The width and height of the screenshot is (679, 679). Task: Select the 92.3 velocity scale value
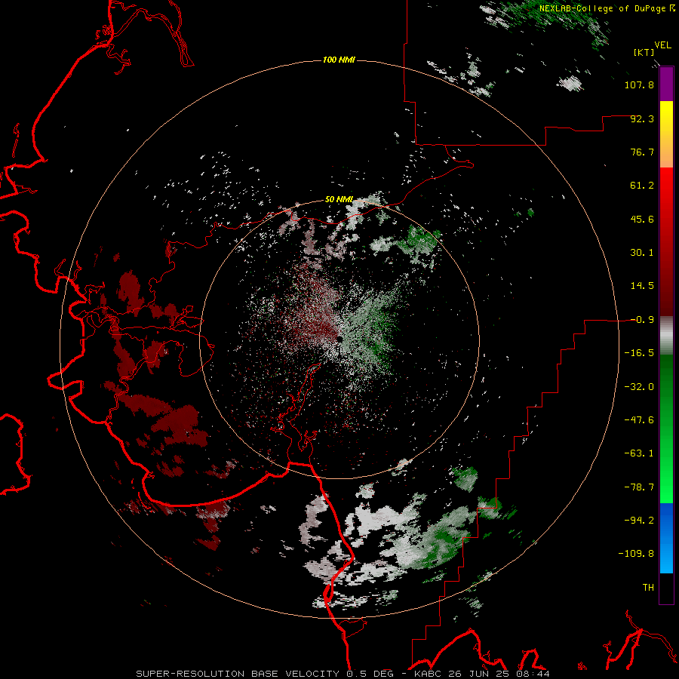[x=642, y=118]
